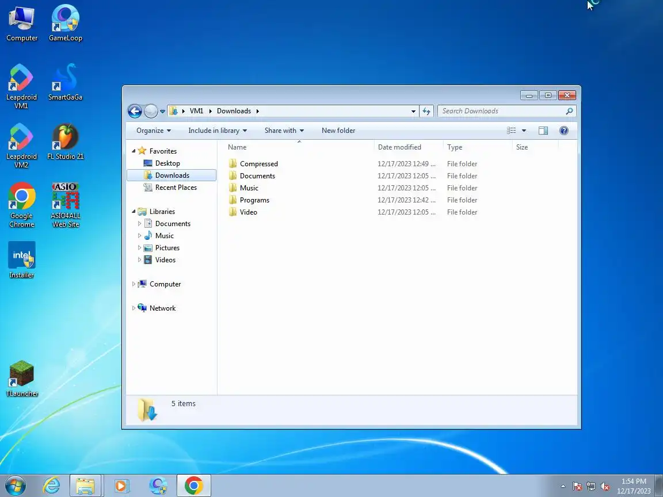The width and height of the screenshot is (663, 497).
Task: Select the Video folder
Action: 248,212
